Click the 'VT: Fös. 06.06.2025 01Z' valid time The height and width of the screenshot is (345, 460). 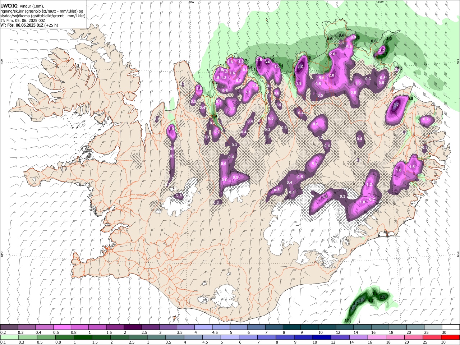tap(22, 25)
